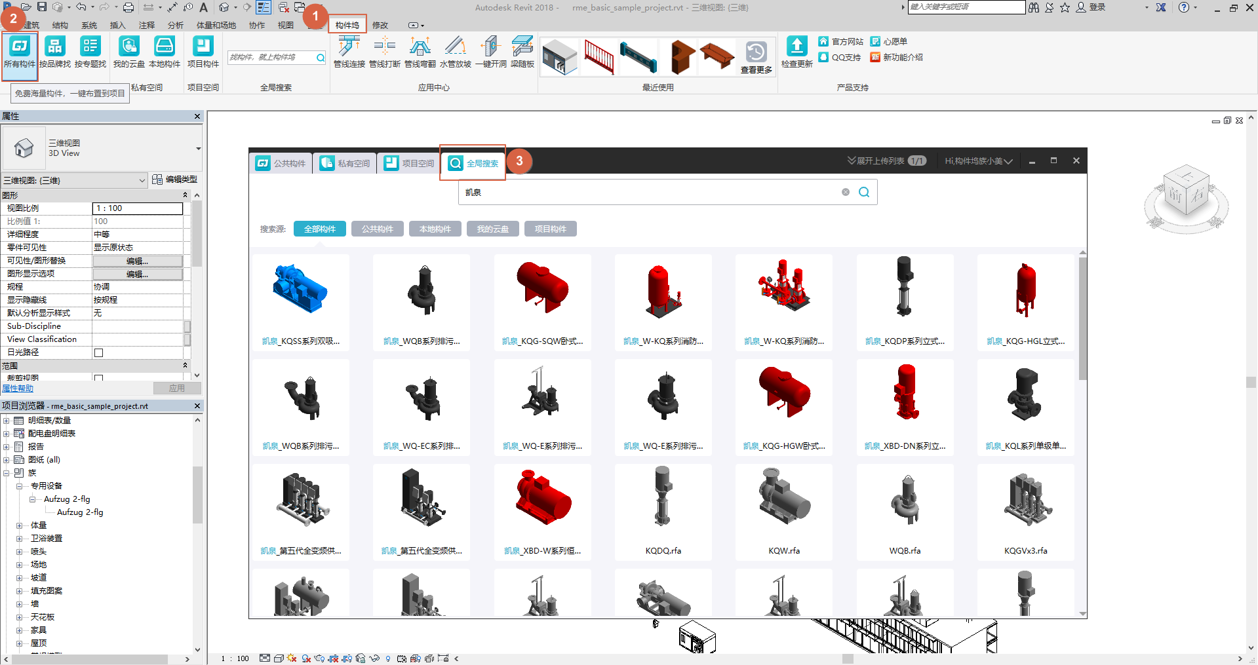
Task: Switch to the 构件坞 ribbon tab
Action: tap(347, 25)
